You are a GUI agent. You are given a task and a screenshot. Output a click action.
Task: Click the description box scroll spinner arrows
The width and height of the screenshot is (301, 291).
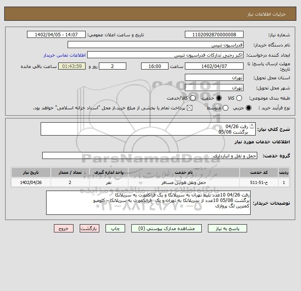point(252,127)
